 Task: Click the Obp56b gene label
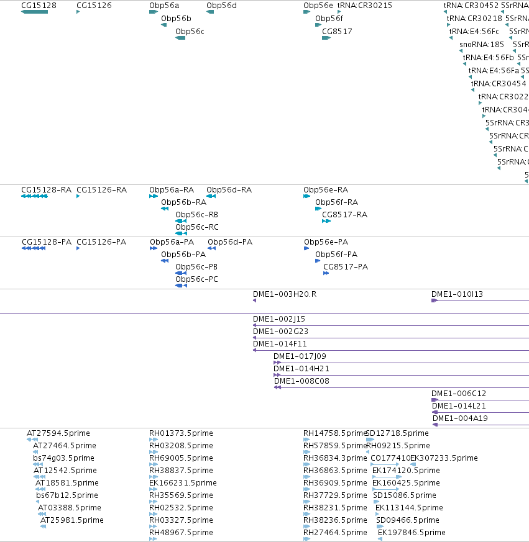coord(176,19)
